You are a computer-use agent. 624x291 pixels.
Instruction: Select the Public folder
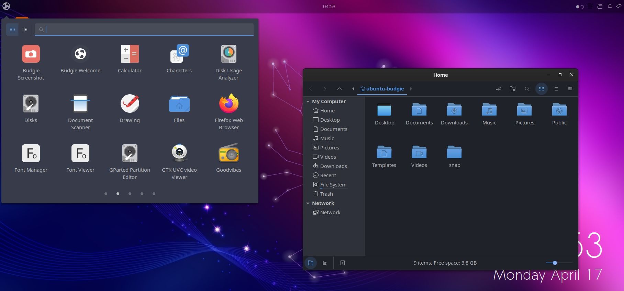[x=559, y=114]
